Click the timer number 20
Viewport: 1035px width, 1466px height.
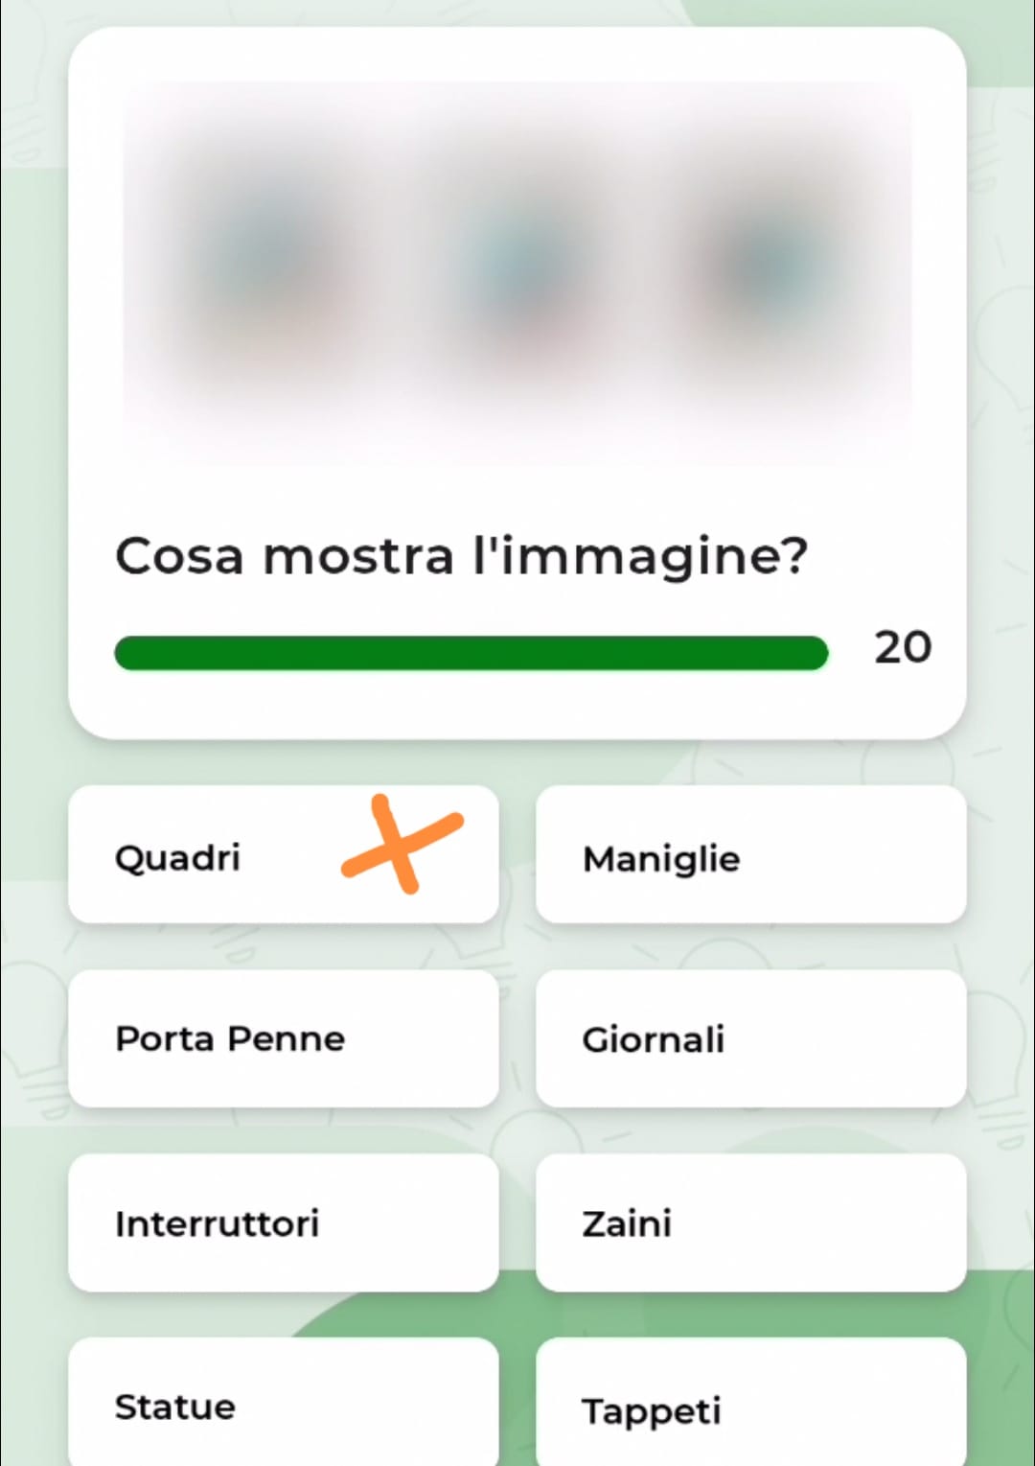903,648
